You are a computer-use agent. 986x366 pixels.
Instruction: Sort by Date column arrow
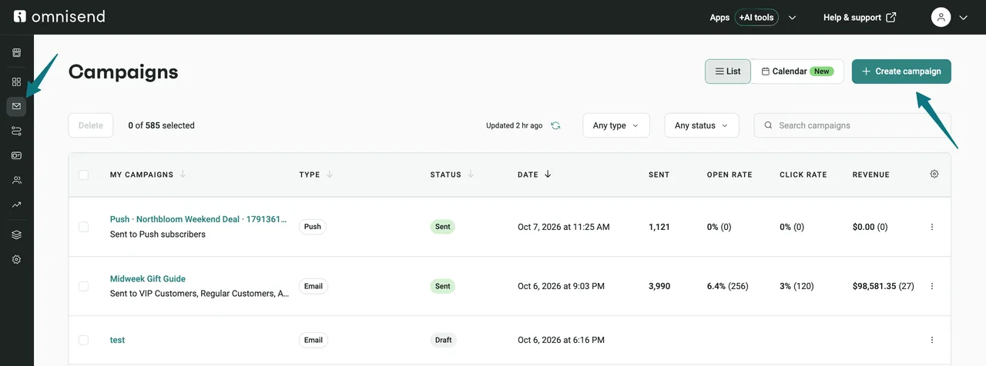[x=548, y=174]
